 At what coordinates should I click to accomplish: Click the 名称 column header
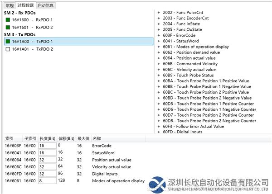pos(97,138)
